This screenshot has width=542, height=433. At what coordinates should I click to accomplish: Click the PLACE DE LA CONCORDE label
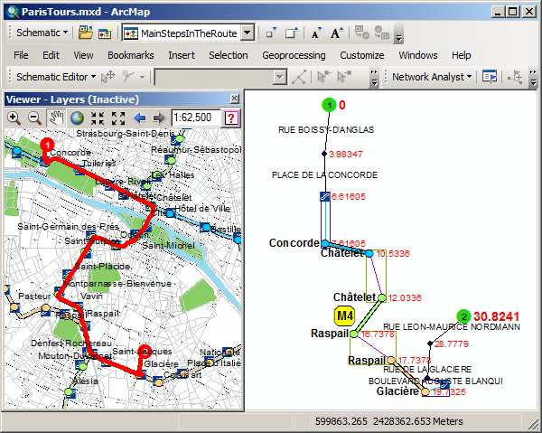324,175
